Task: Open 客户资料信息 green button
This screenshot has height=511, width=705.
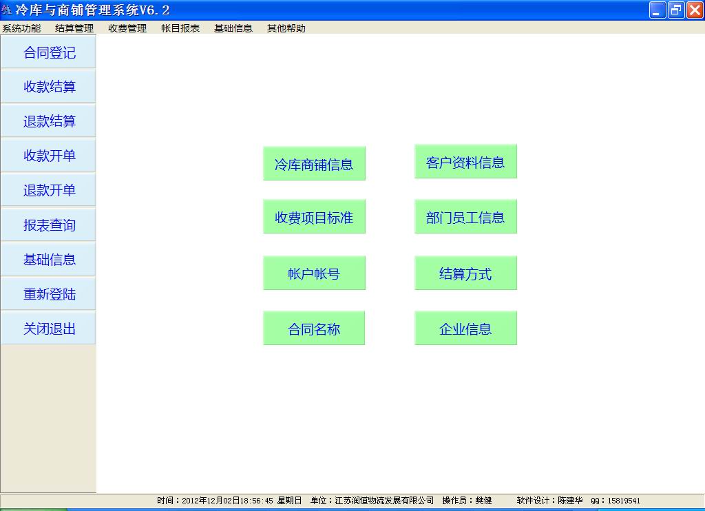Action: 465,163
